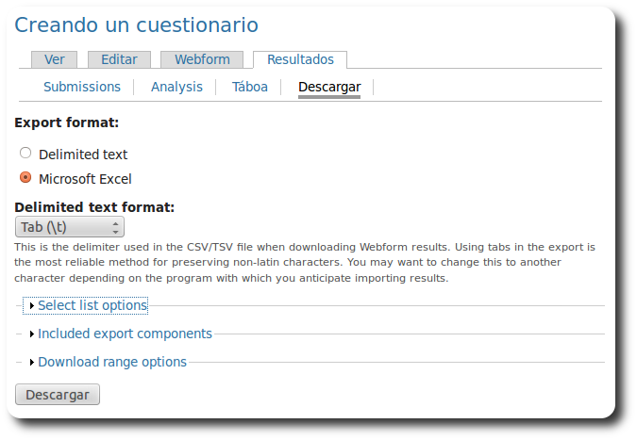Select the Delimited text radio button

(25, 154)
